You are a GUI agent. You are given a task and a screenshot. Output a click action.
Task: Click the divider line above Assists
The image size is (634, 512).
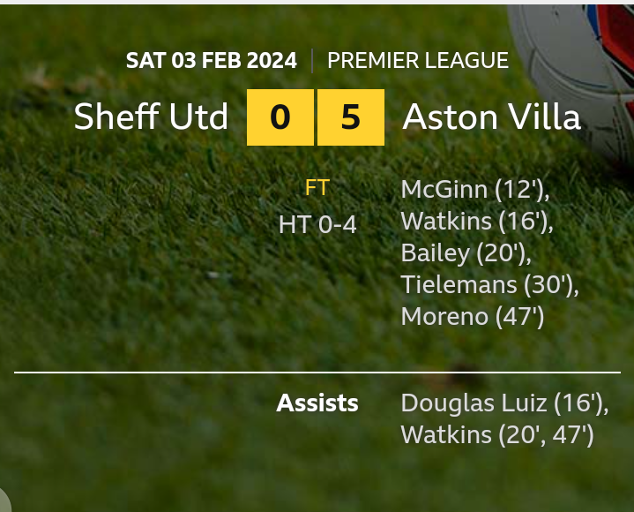[x=317, y=373]
